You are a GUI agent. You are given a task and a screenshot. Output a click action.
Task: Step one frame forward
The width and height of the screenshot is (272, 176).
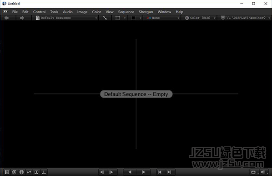[111, 172]
